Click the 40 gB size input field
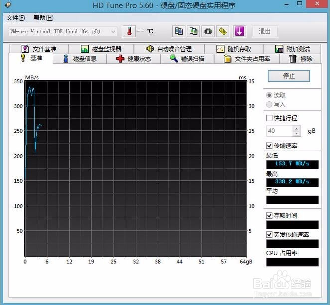 tap(279, 131)
